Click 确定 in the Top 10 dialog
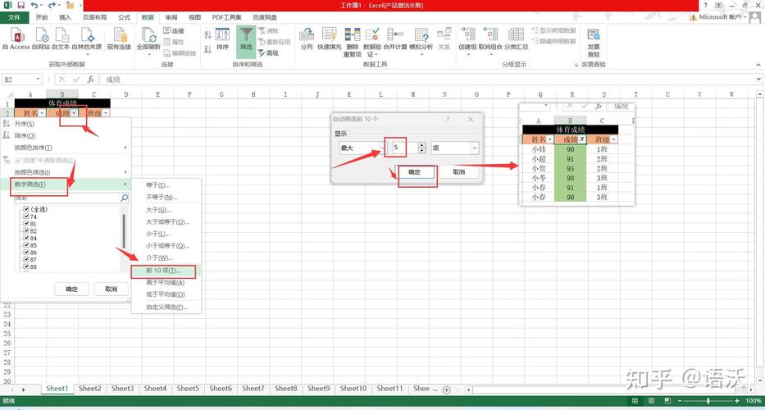765x410 pixels. point(414,172)
